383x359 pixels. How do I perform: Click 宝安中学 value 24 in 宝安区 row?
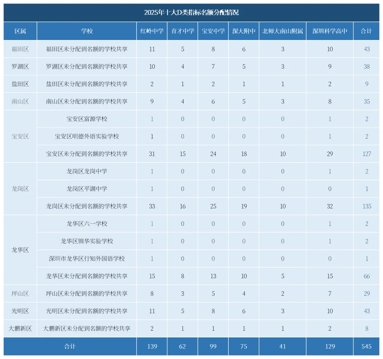click(x=213, y=154)
